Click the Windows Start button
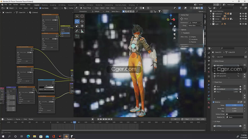 point(3,136)
